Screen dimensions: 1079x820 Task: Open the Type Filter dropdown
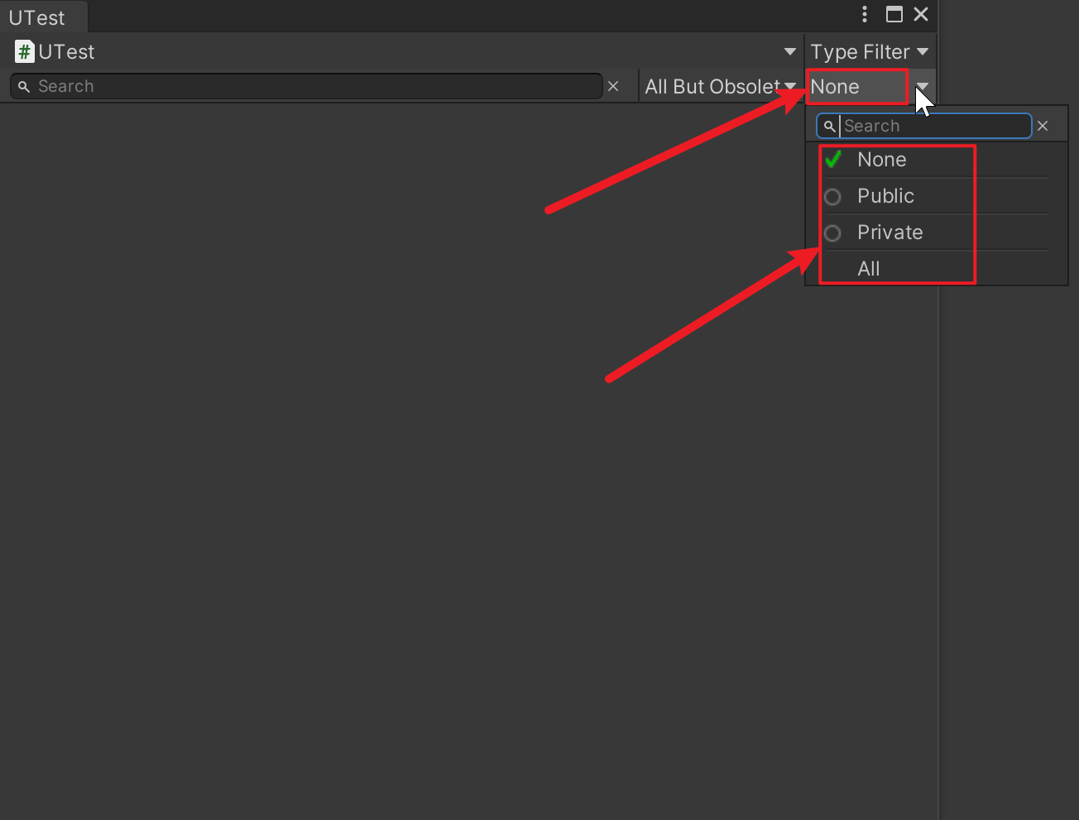point(870,52)
